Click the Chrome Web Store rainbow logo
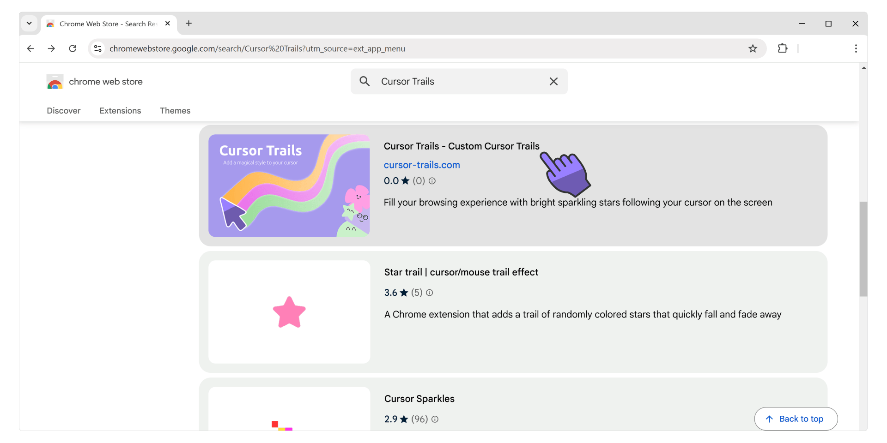 (x=55, y=82)
